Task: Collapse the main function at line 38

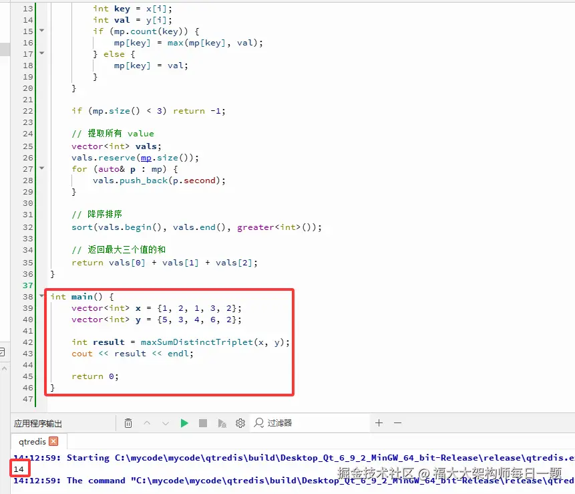Action: click(x=42, y=295)
